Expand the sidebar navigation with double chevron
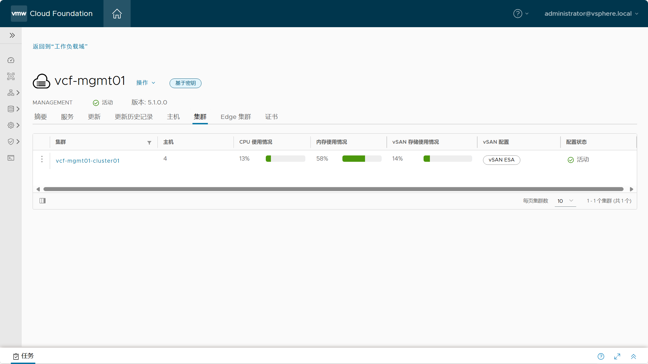 pos(12,35)
